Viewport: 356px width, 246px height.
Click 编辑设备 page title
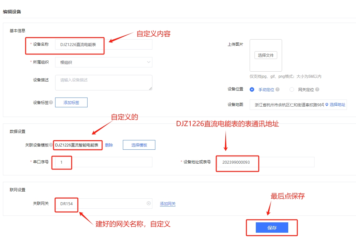tap(12, 12)
